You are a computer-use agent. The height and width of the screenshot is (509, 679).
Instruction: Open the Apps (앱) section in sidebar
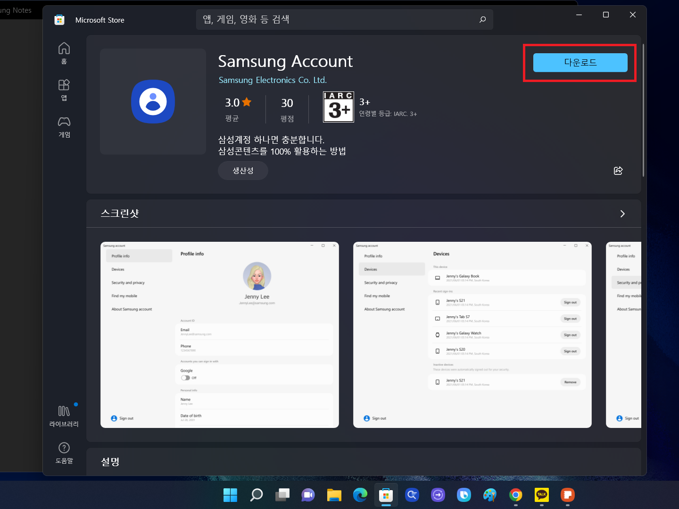point(64,90)
